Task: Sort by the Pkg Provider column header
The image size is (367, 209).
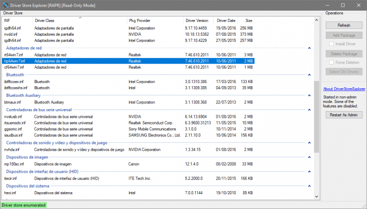Action: (155, 20)
